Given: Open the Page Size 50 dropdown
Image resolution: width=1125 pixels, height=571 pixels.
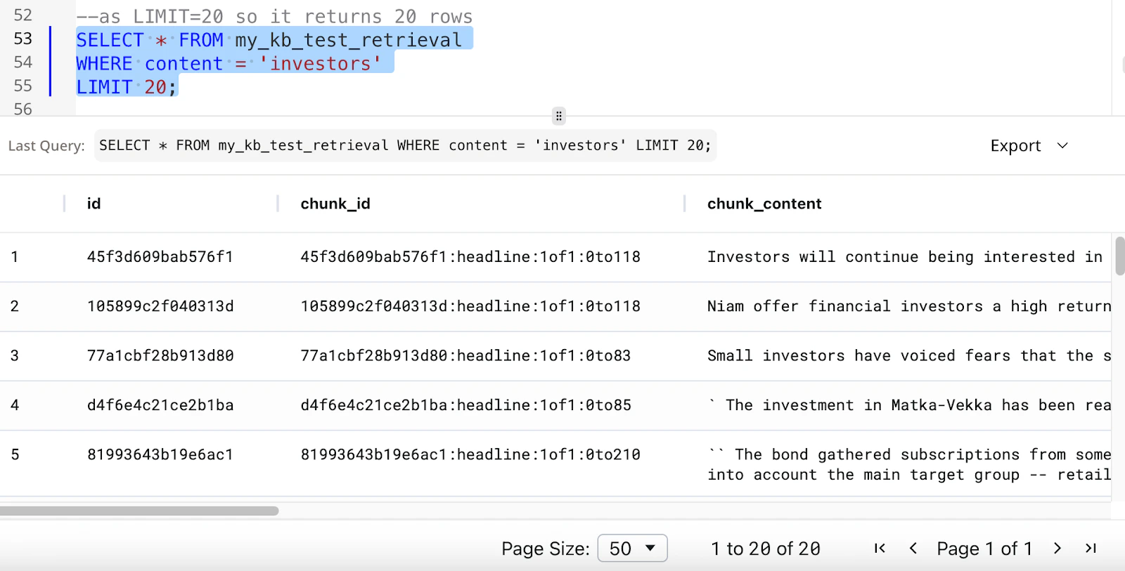Looking at the screenshot, I should (632, 549).
